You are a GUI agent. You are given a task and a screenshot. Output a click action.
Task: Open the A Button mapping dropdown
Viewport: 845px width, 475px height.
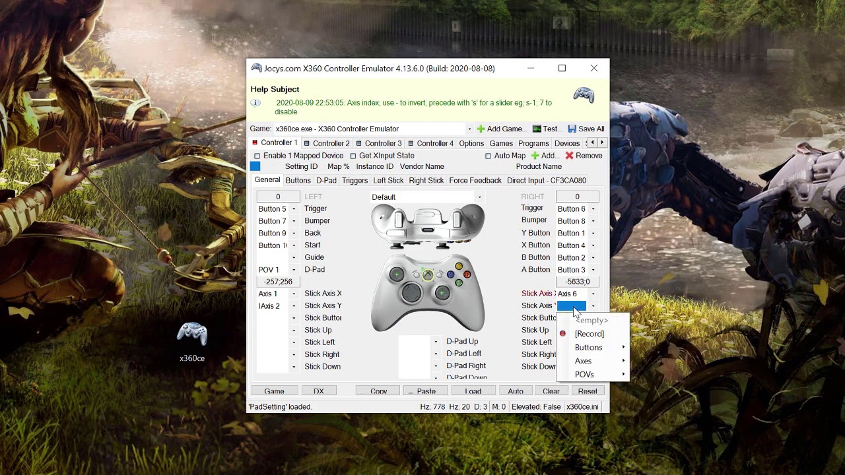593,270
